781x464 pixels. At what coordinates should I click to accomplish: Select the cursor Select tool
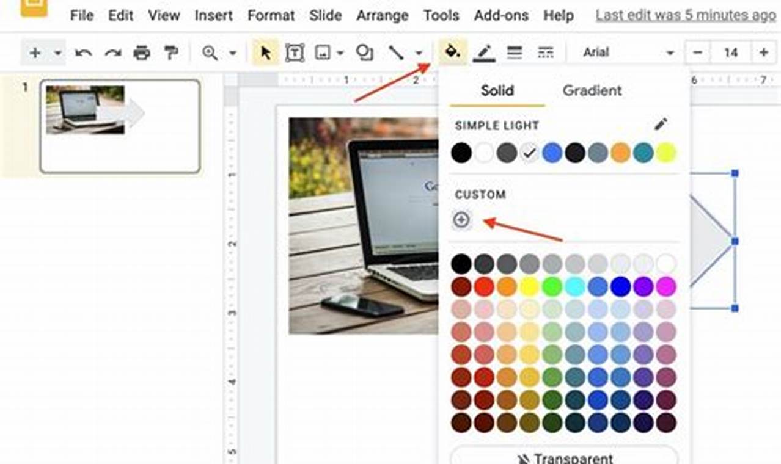(265, 53)
